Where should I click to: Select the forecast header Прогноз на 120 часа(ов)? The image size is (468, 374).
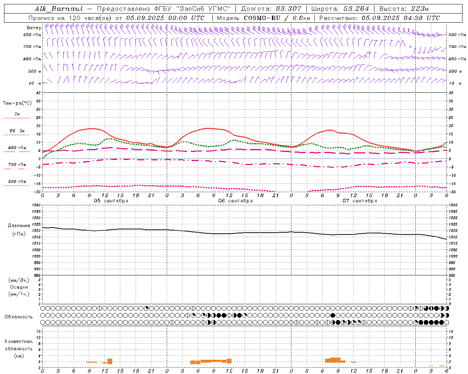click(70, 18)
